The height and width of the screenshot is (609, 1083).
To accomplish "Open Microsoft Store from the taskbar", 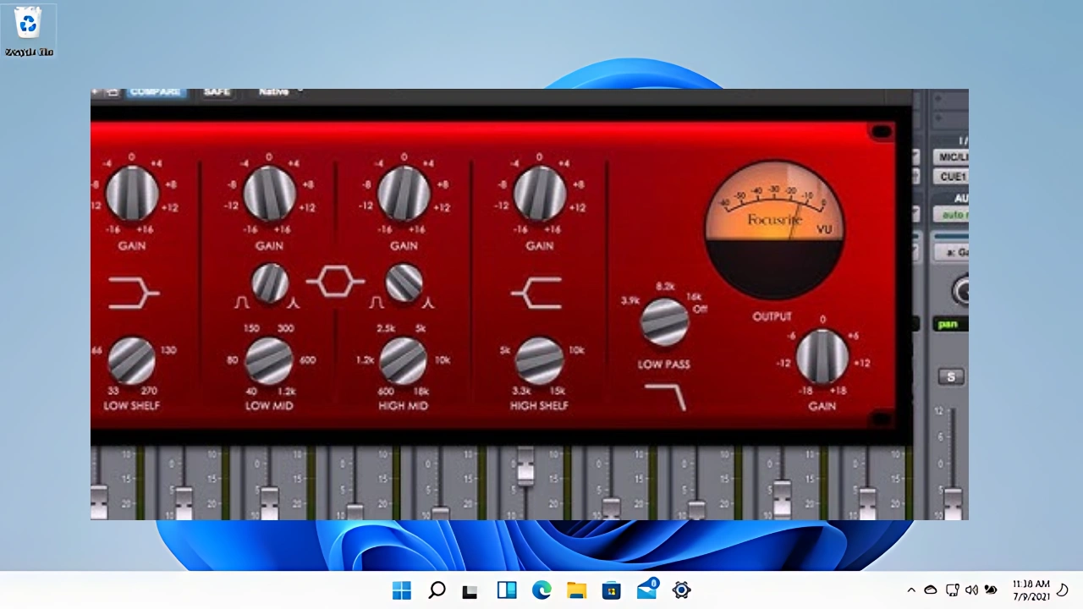I will (x=612, y=590).
